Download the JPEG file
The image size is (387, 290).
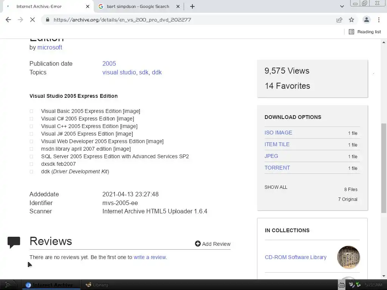click(x=271, y=156)
